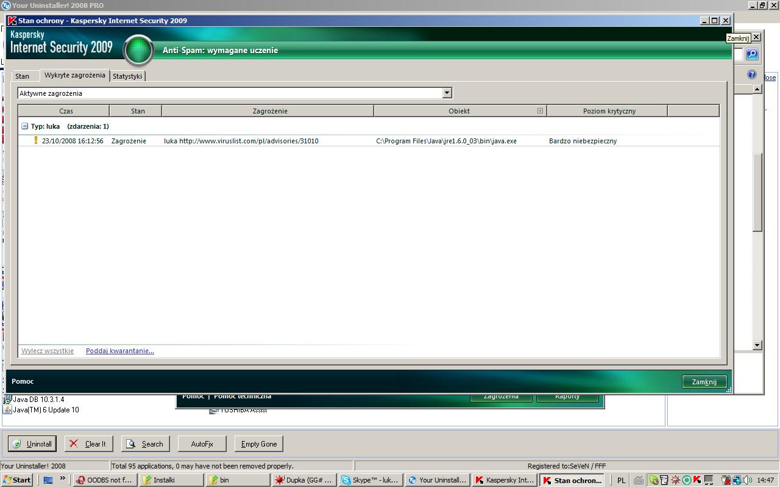Switch to the Dupka GG taskbar window
Image resolution: width=780 pixels, height=488 pixels.
coord(304,480)
